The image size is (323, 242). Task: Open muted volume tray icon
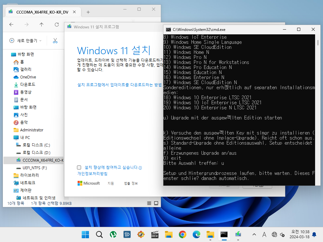click(x=282, y=234)
